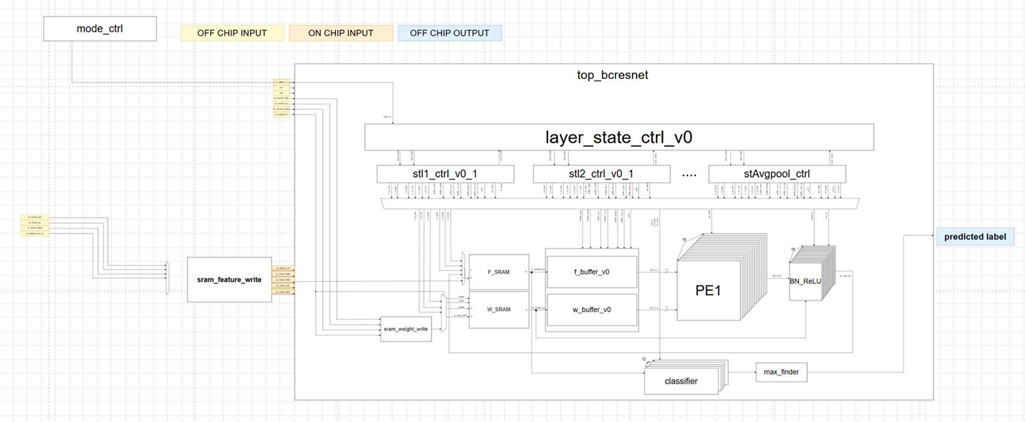1025x422 pixels.
Task: Select the stl1_ctrl_v0_1 controller block
Action: (x=445, y=174)
